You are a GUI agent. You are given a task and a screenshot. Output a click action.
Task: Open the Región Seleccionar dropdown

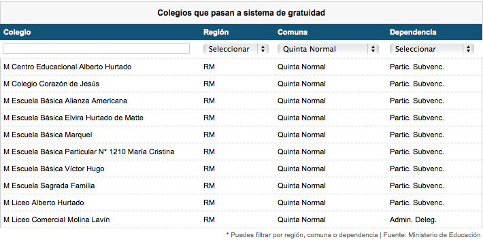[236, 49]
